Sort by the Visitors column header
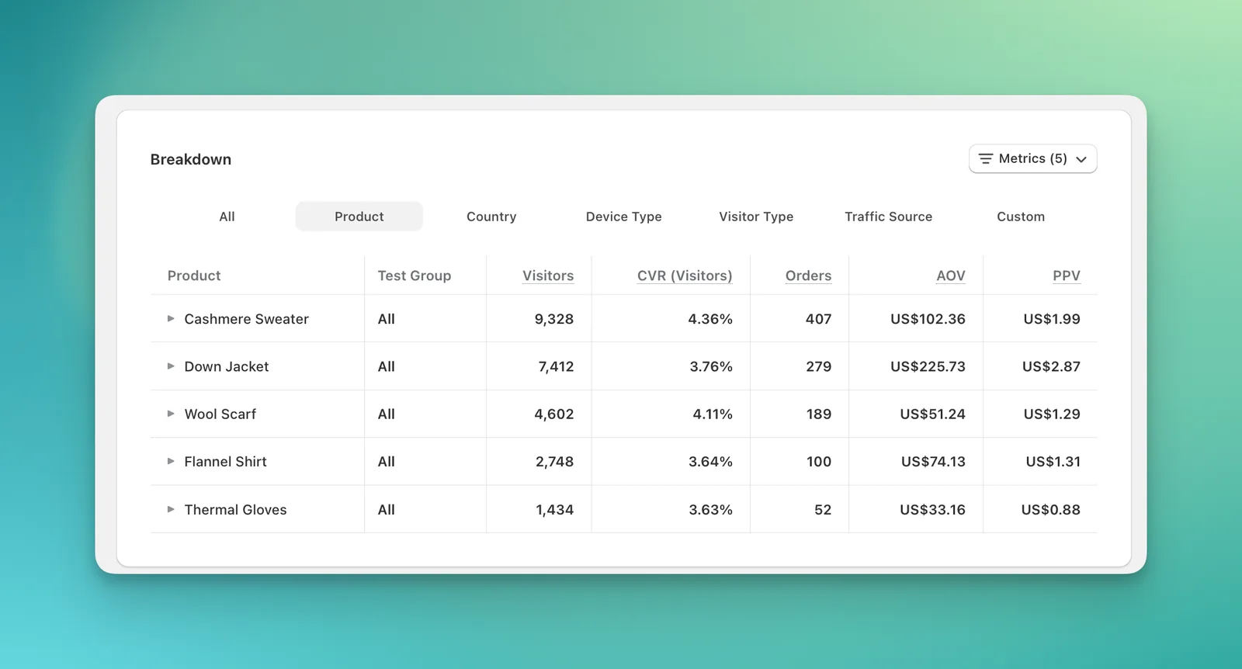This screenshot has height=669, width=1242. [548, 276]
